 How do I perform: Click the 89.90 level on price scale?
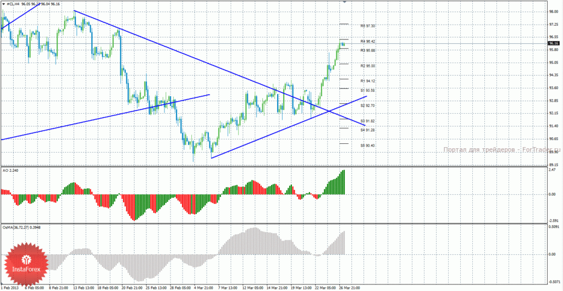point(553,152)
